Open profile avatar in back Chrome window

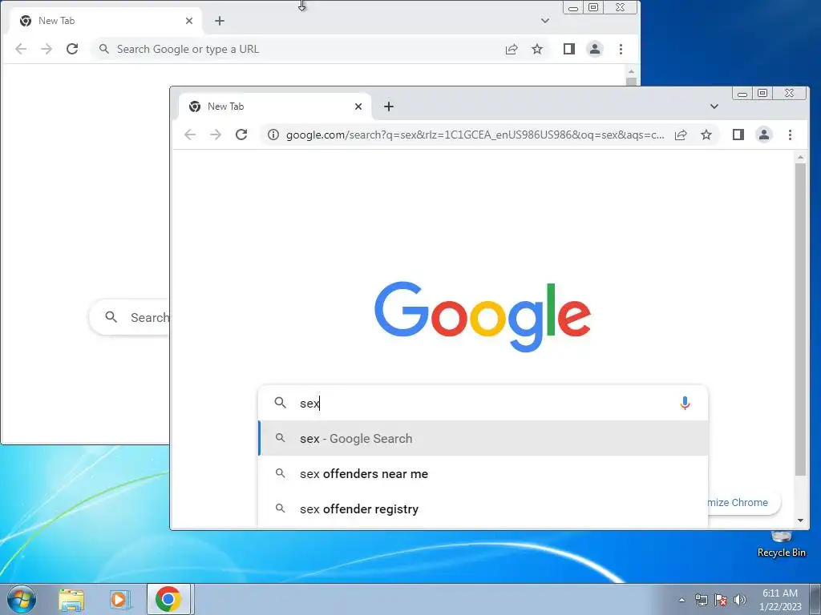(x=595, y=49)
